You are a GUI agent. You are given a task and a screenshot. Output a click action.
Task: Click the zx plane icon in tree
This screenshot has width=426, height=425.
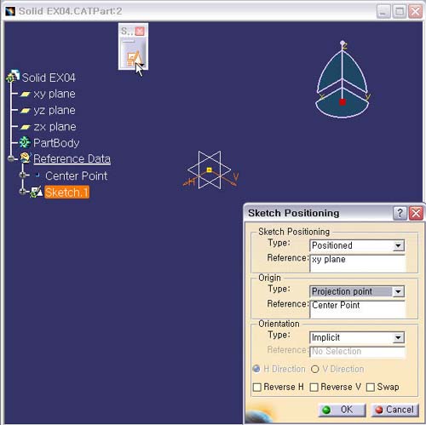pos(25,127)
